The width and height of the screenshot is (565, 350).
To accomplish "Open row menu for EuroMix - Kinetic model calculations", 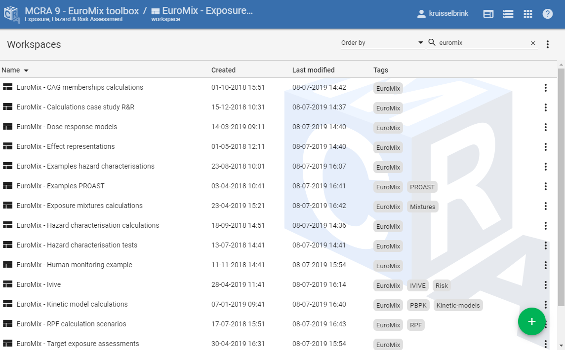I will click(x=546, y=305).
